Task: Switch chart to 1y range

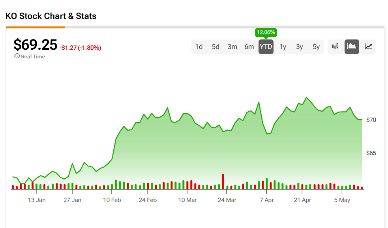Action: coord(283,47)
